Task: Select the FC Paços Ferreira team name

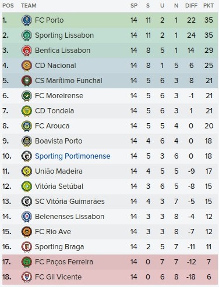Action: (x=64, y=262)
